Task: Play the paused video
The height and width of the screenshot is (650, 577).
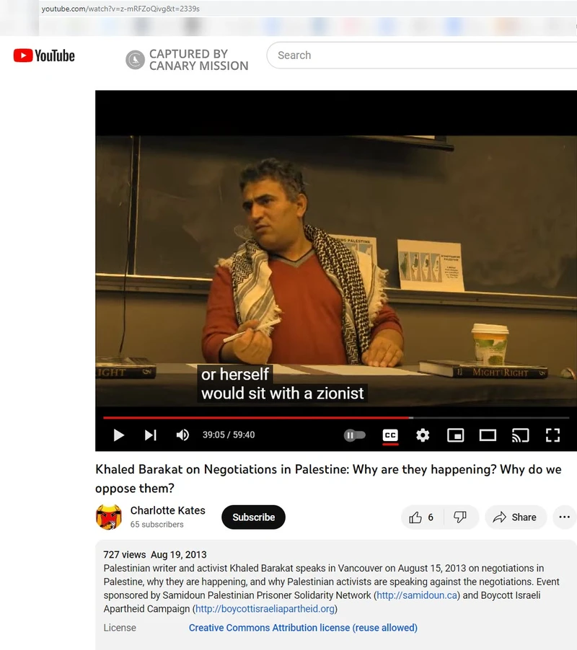Action: [118, 435]
